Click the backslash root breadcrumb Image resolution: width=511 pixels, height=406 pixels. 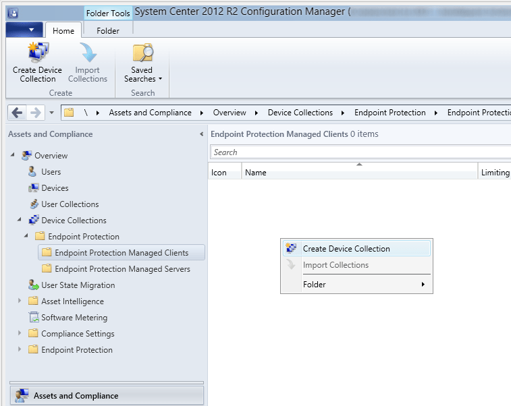click(86, 113)
